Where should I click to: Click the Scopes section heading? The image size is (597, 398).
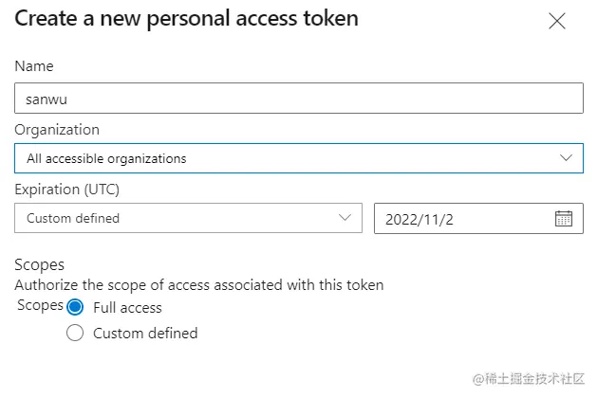point(39,265)
